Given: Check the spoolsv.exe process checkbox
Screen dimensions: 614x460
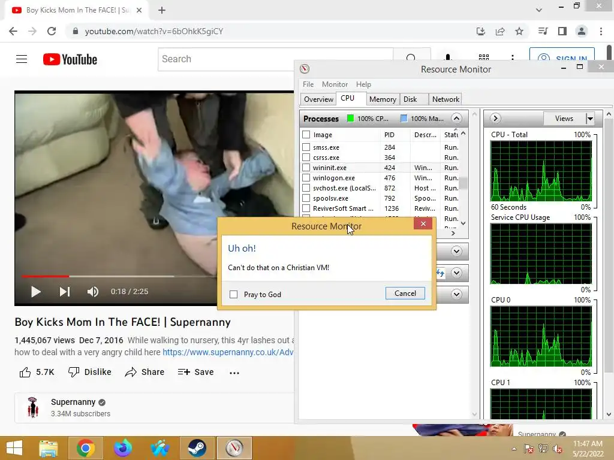Looking at the screenshot, I should pos(306,198).
